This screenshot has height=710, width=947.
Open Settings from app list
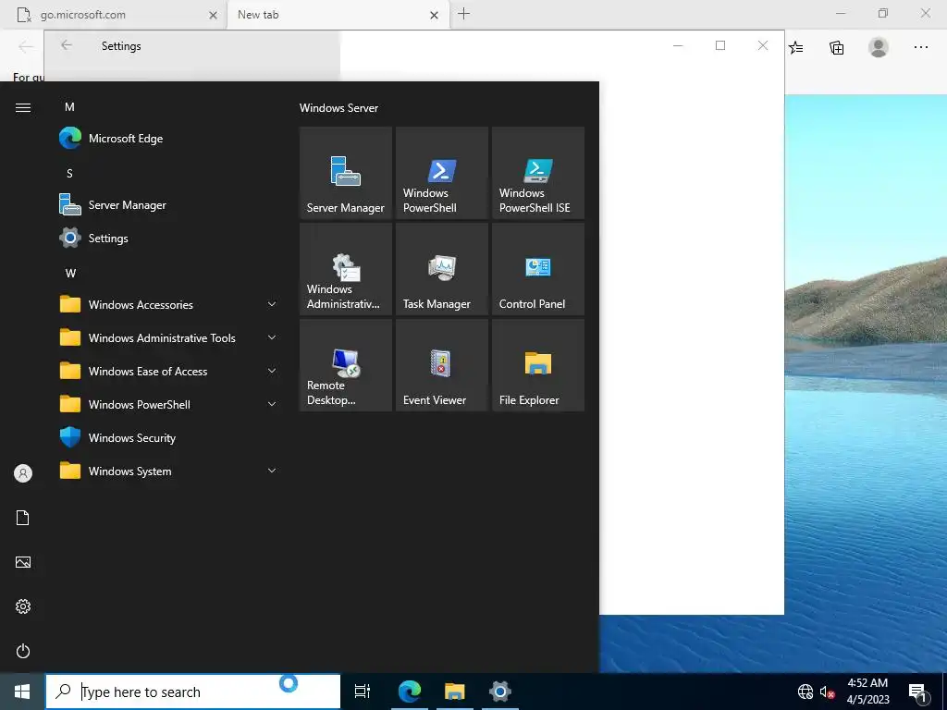tap(171, 238)
